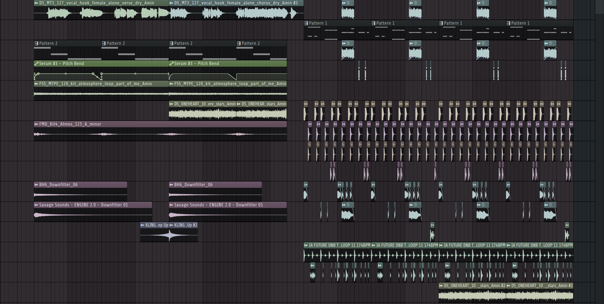Click the waveform of the FMD_Kit4_Atmos_125_A_minor clip
Viewport: 604px width, 304px height.
[x=160, y=134]
